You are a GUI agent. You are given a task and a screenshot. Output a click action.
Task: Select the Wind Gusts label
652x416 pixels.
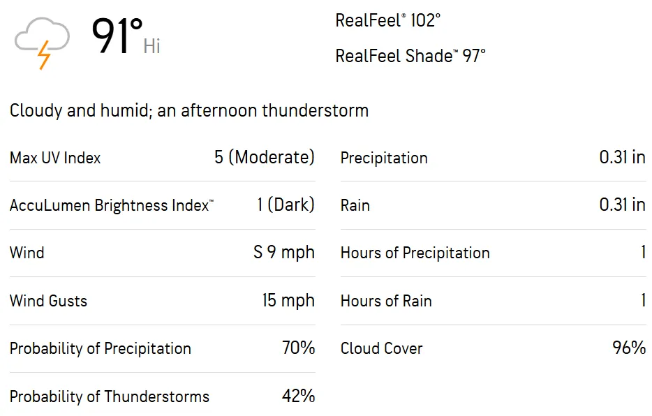click(x=49, y=301)
